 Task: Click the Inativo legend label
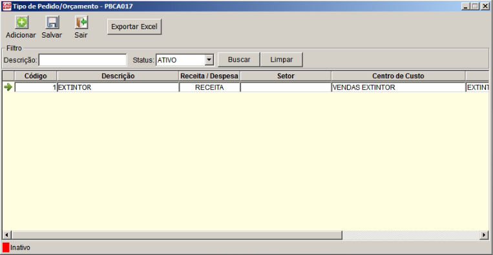tap(20, 247)
